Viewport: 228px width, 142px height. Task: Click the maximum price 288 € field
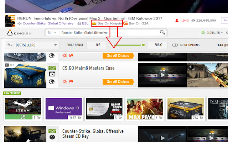tap(158, 45)
